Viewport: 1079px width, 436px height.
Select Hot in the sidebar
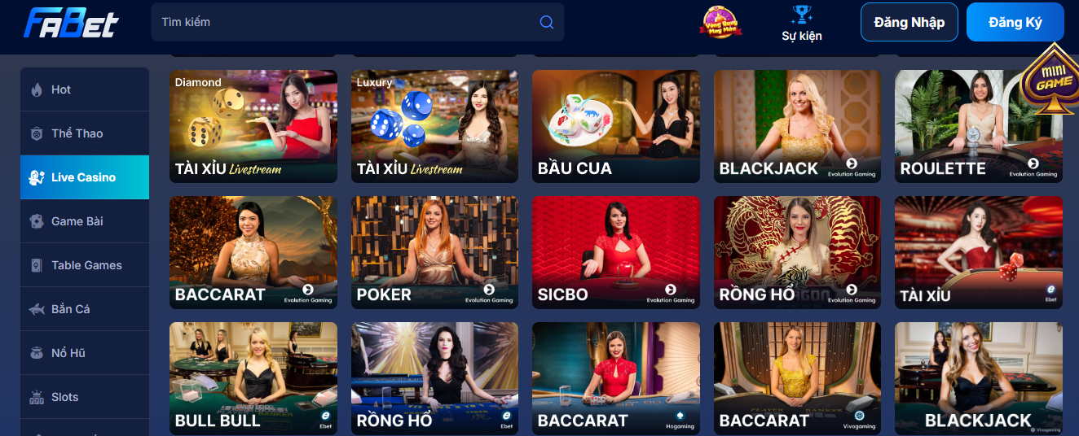(x=85, y=89)
